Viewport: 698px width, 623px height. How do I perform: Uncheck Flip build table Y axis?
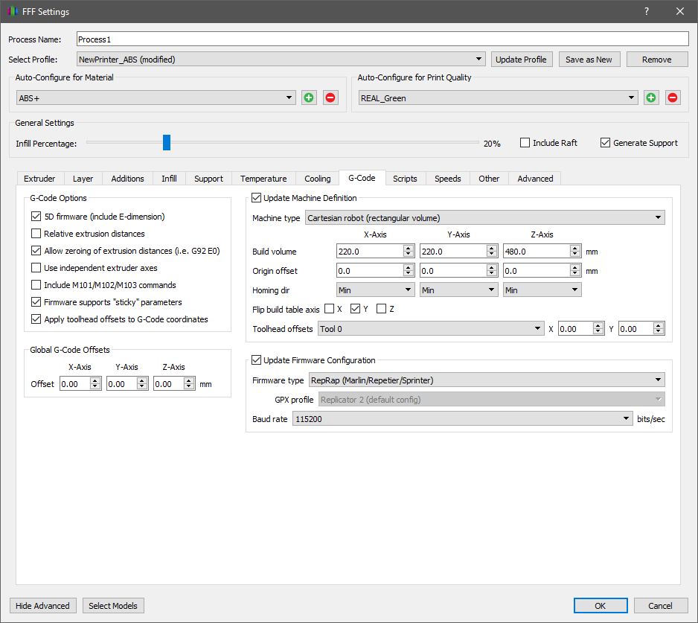(x=355, y=309)
